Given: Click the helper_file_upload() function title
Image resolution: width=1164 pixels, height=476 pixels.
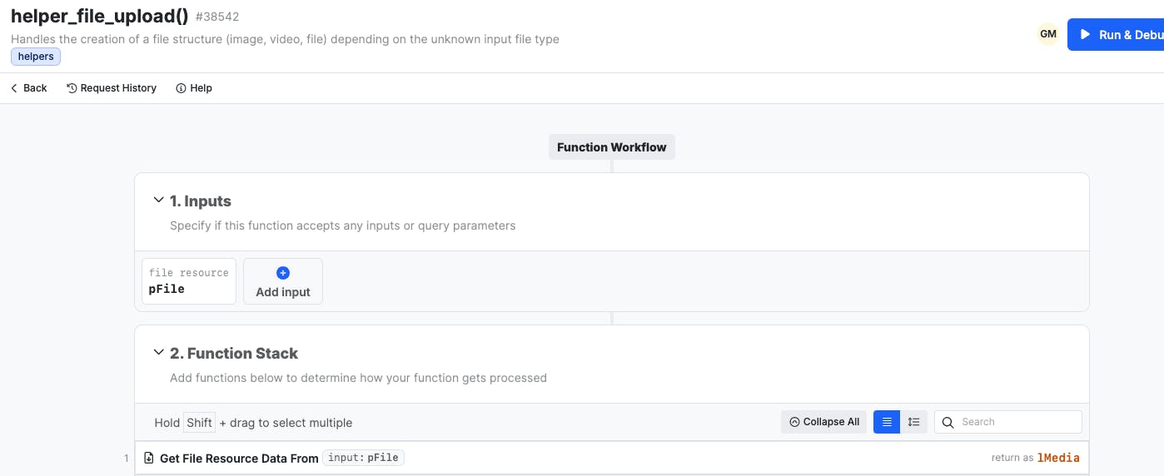Looking at the screenshot, I should pos(99,16).
